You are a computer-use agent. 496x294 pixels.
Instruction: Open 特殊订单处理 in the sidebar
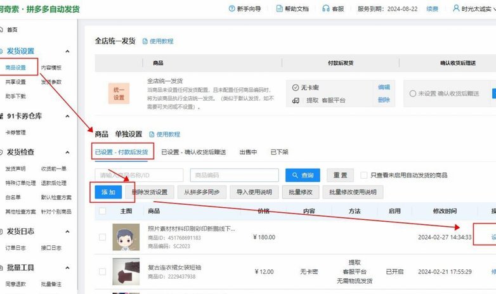pos(20,183)
